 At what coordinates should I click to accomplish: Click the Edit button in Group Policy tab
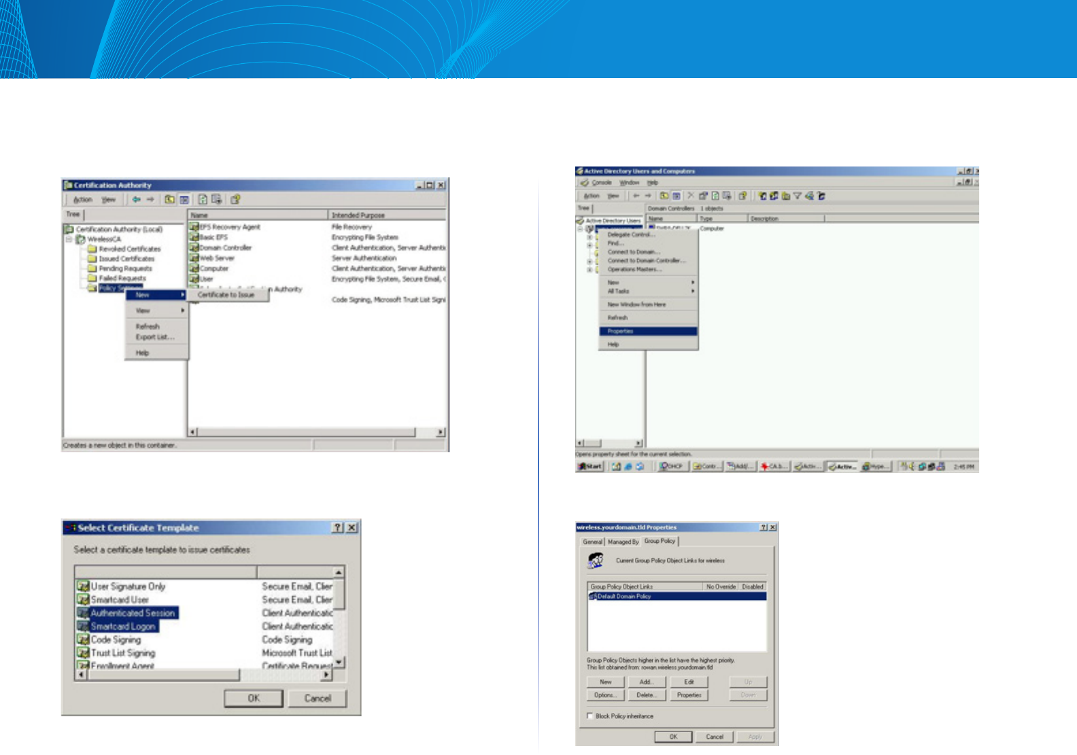pos(689,682)
